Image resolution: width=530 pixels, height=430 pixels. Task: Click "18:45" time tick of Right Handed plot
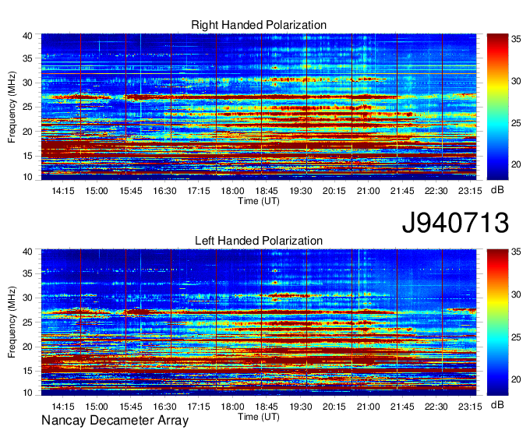click(x=267, y=191)
